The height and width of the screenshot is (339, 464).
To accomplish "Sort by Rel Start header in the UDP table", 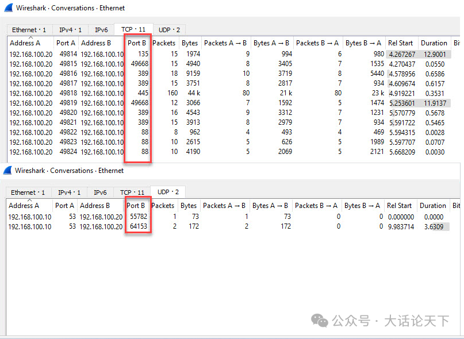I will point(399,206).
